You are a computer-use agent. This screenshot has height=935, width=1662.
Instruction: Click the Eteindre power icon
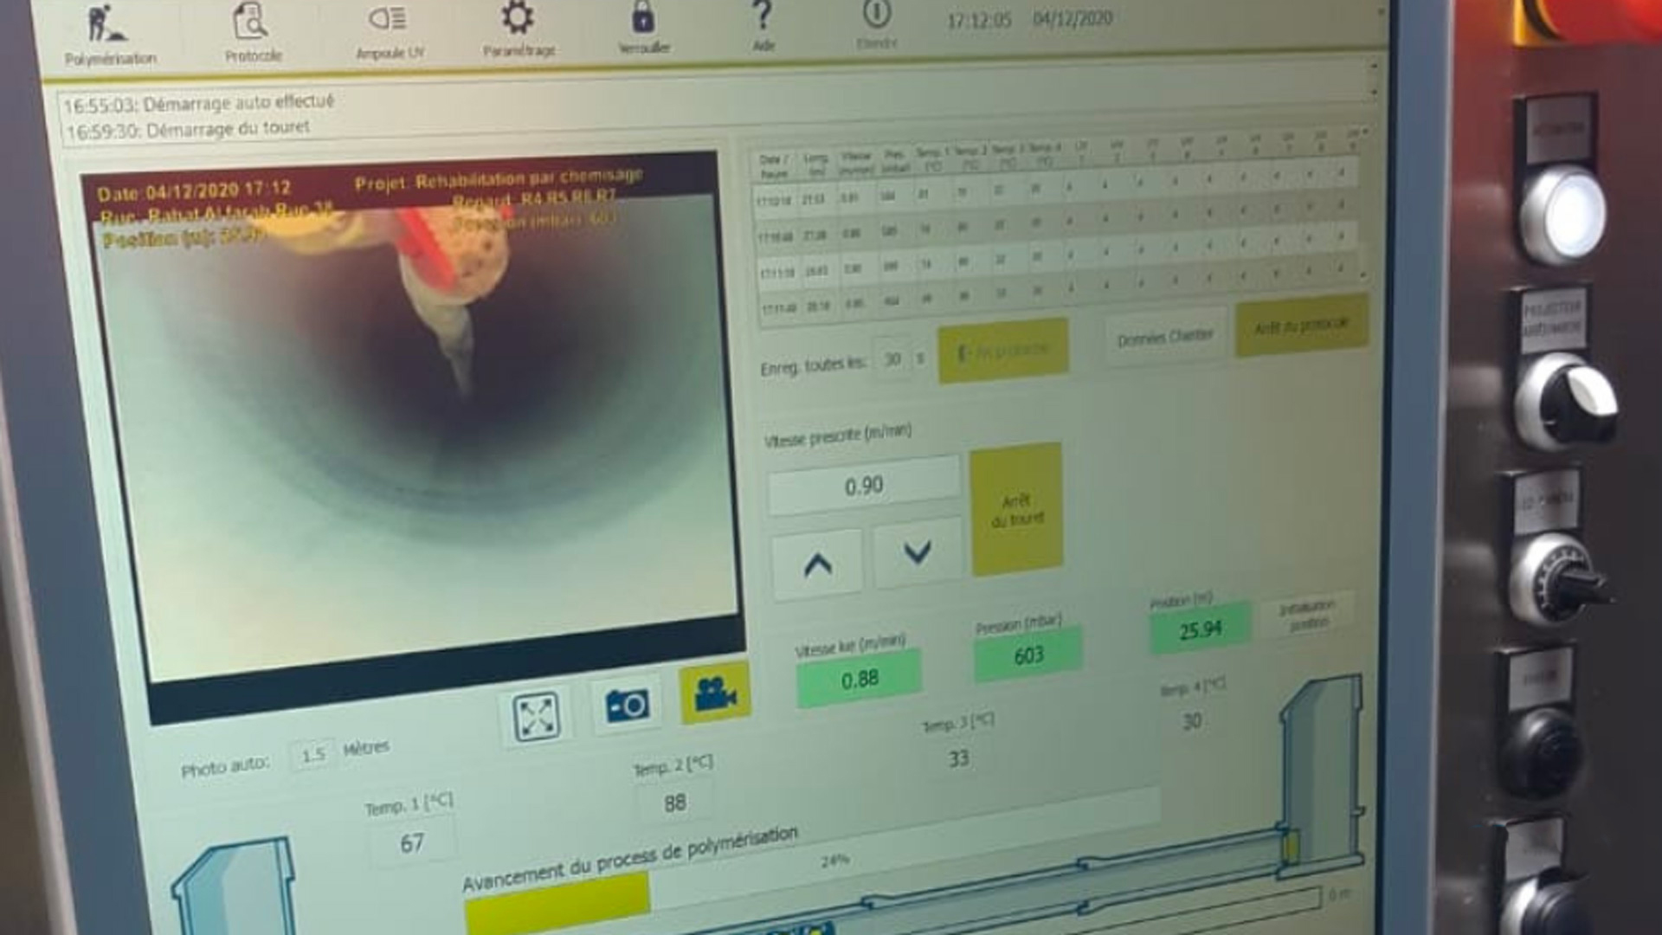pyautogui.click(x=877, y=24)
